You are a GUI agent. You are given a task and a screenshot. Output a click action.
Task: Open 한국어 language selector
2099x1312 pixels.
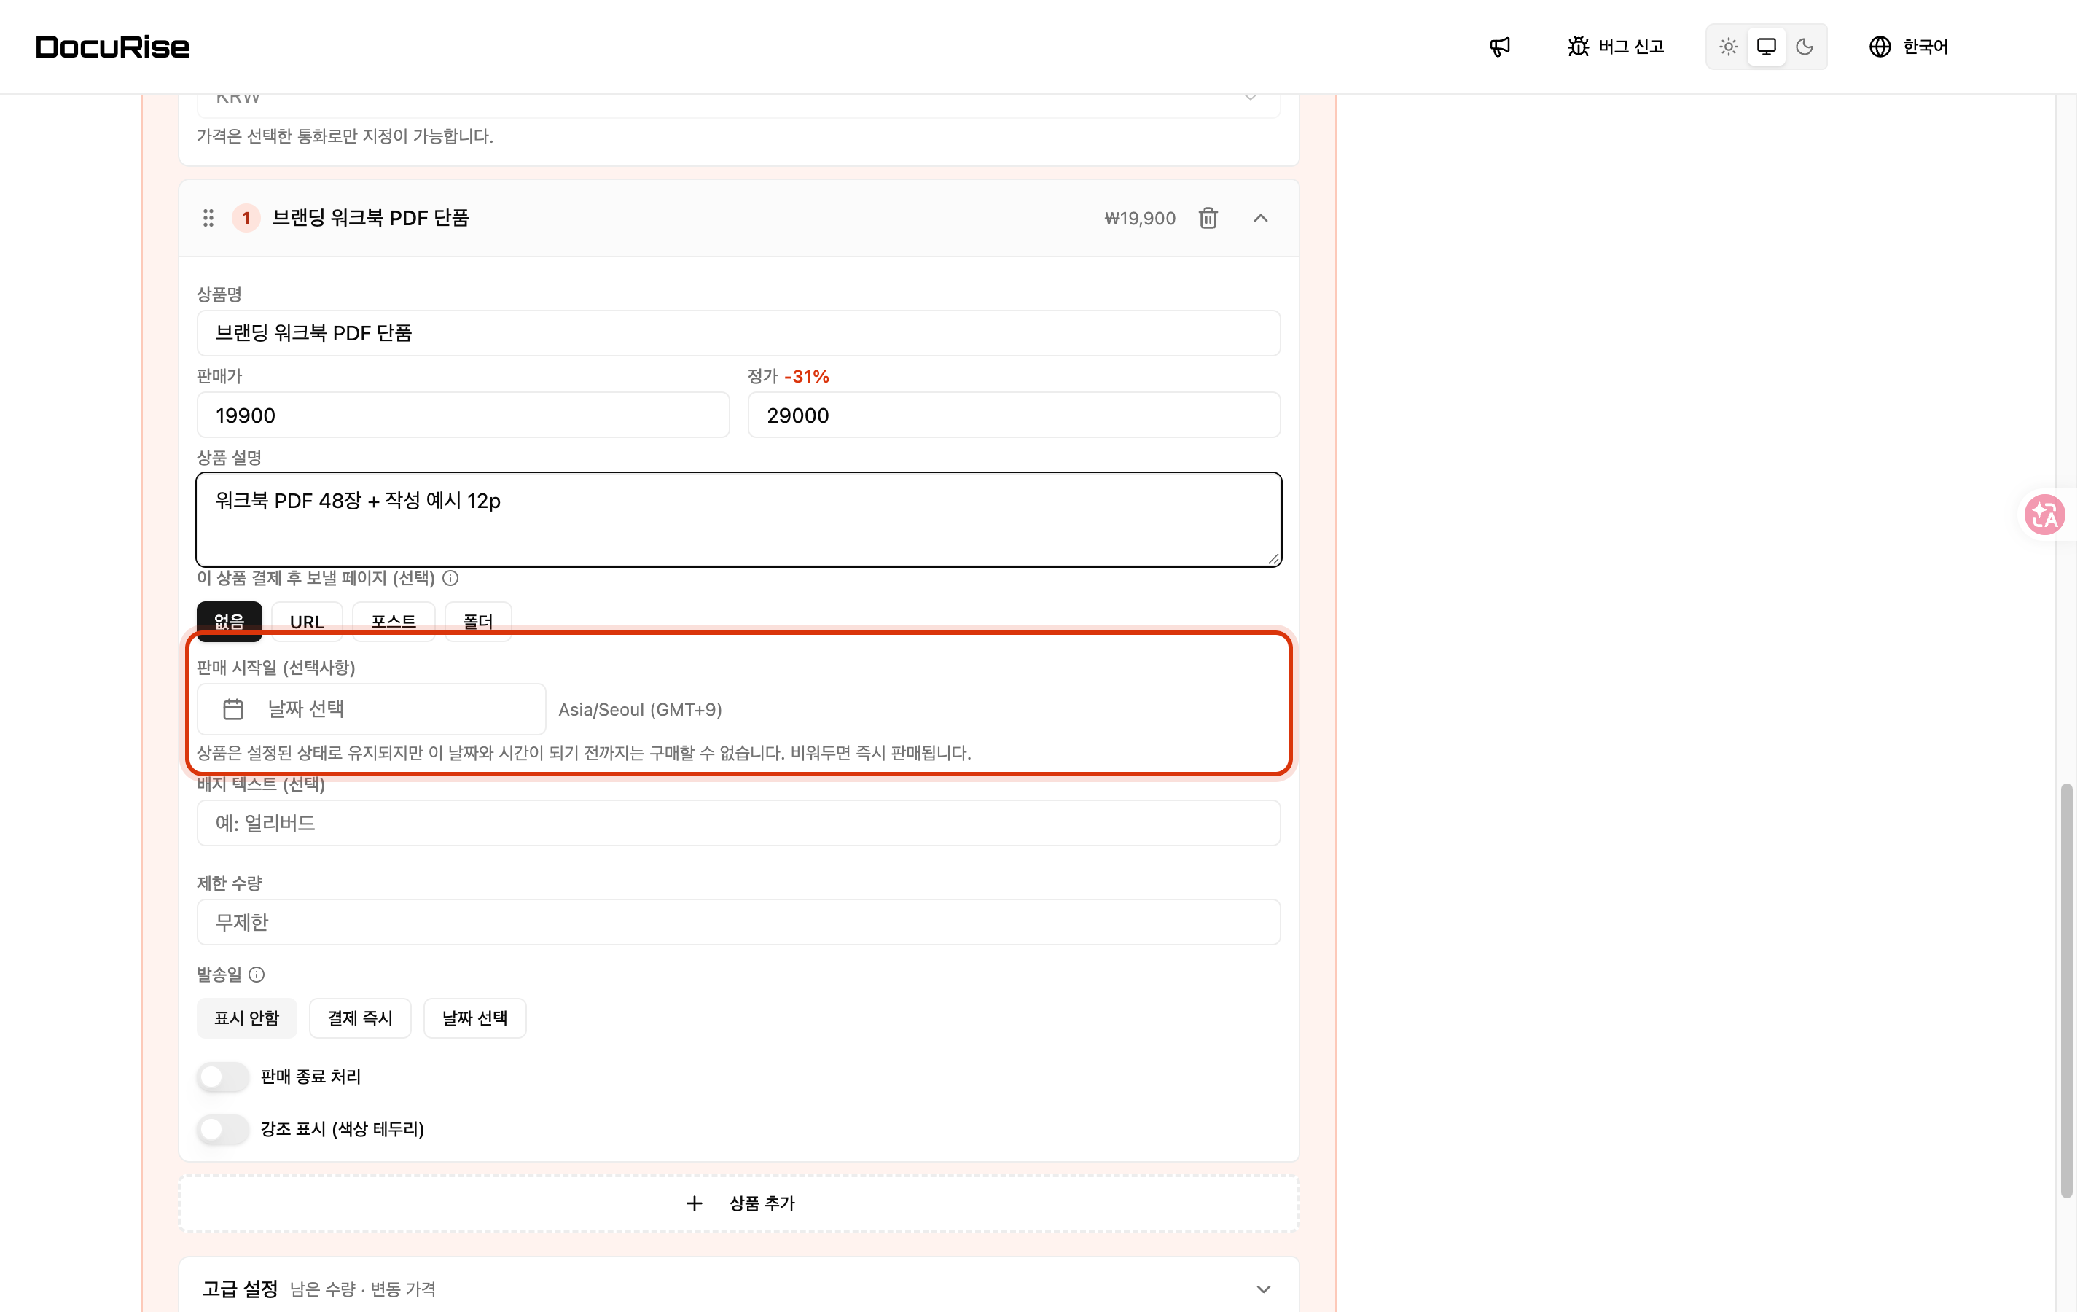pos(1909,47)
